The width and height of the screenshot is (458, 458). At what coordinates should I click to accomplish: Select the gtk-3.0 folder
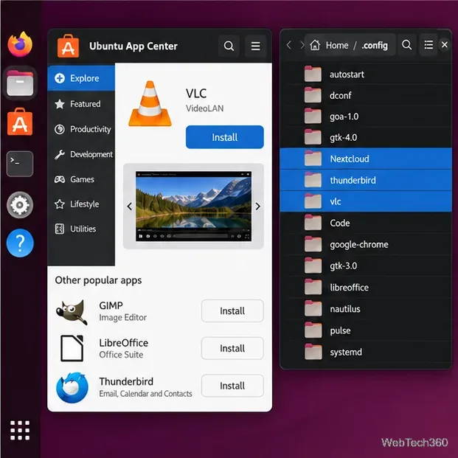click(x=366, y=266)
